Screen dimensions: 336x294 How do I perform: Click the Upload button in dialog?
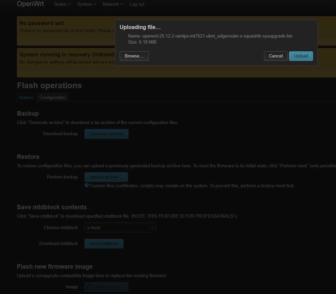[301, 56]
